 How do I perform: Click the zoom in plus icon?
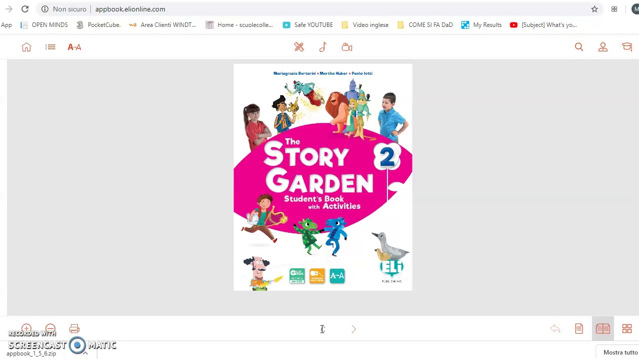(x=26, y=329)
